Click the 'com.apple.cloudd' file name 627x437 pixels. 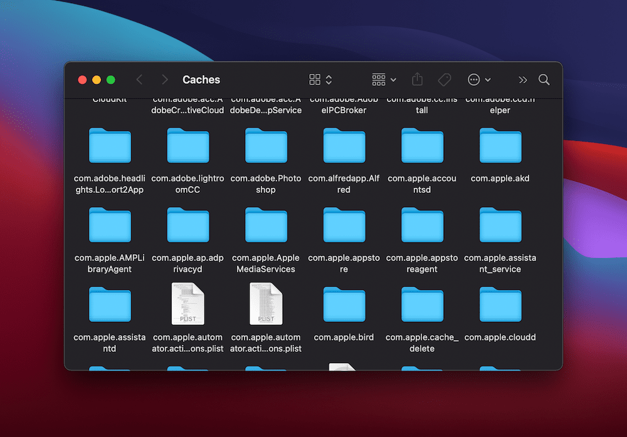point(500,337)
